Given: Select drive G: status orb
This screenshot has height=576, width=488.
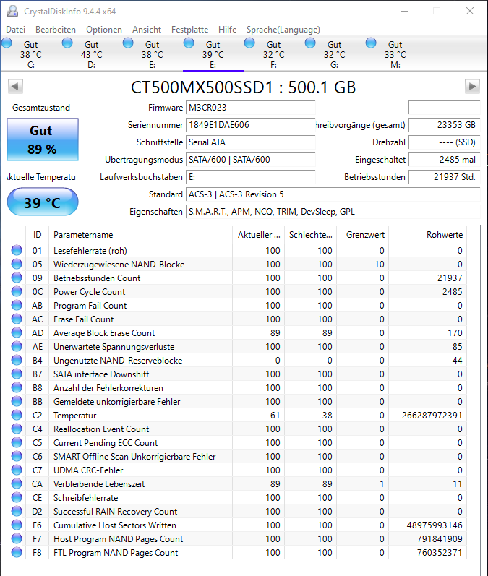Looking at the screenshot, I should pos(310,43).
